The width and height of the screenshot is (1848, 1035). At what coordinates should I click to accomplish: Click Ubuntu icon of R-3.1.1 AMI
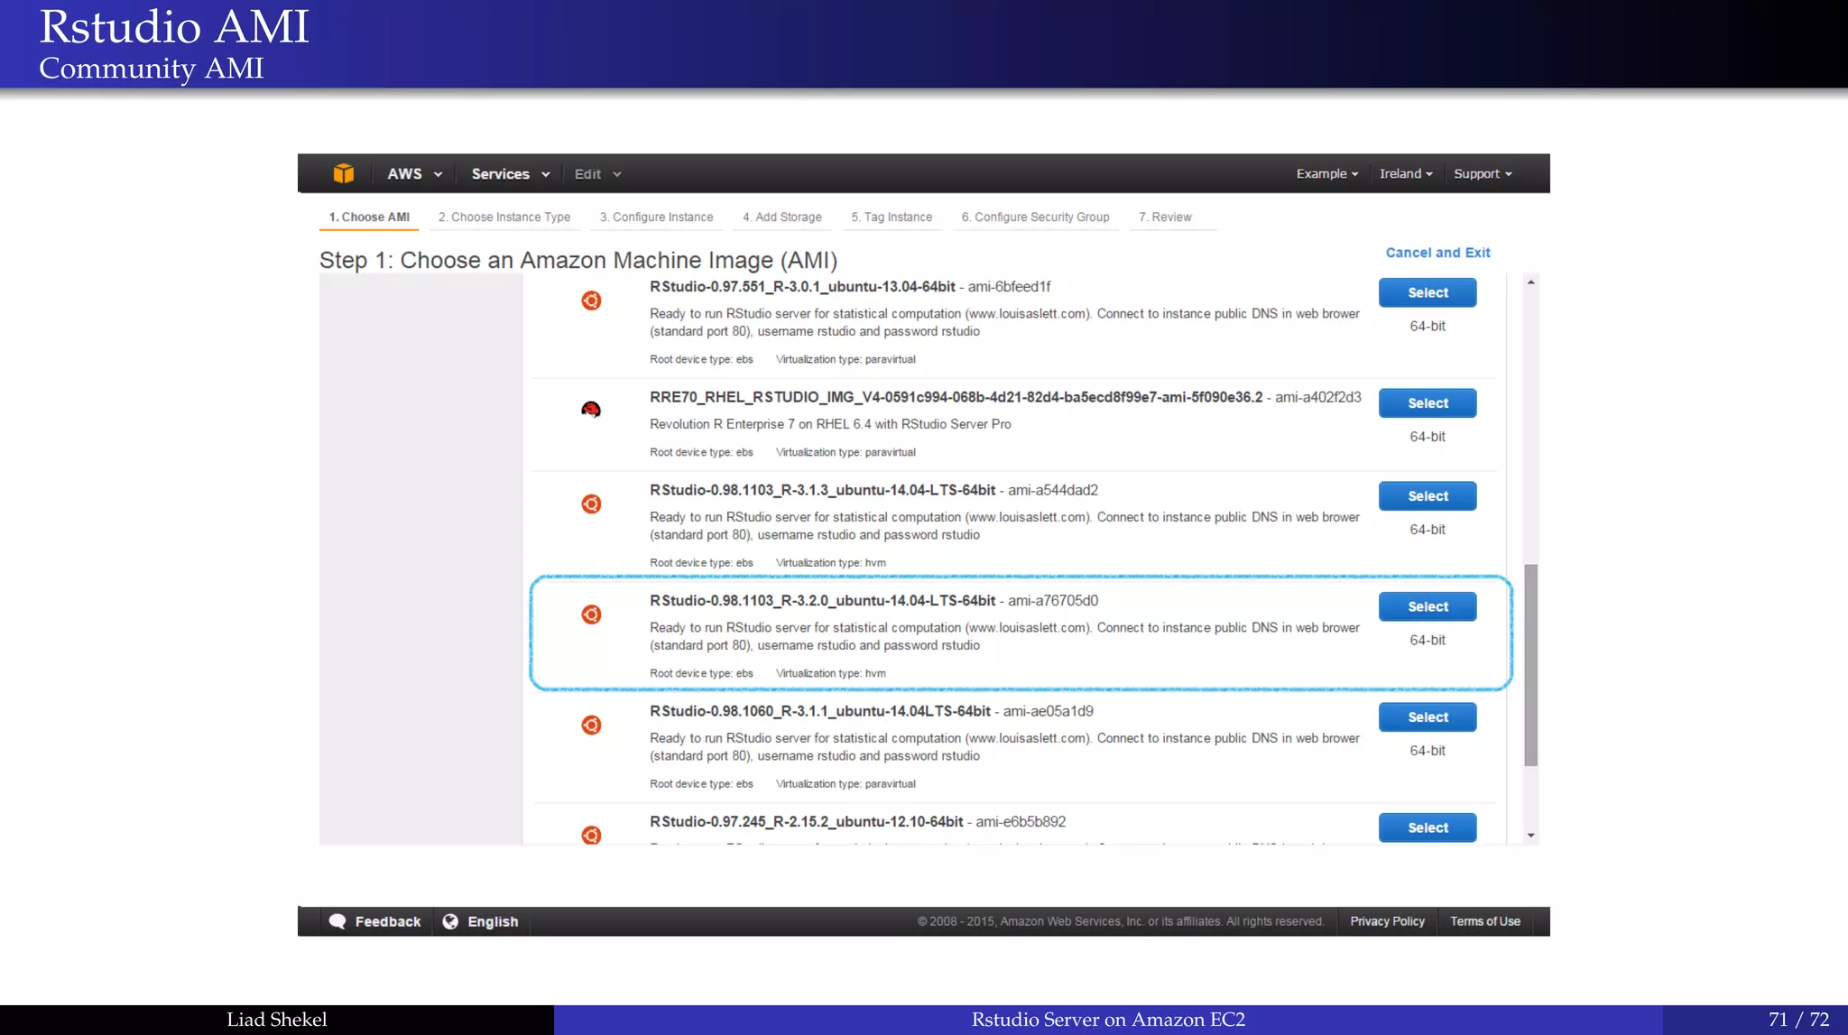[591, 725]
